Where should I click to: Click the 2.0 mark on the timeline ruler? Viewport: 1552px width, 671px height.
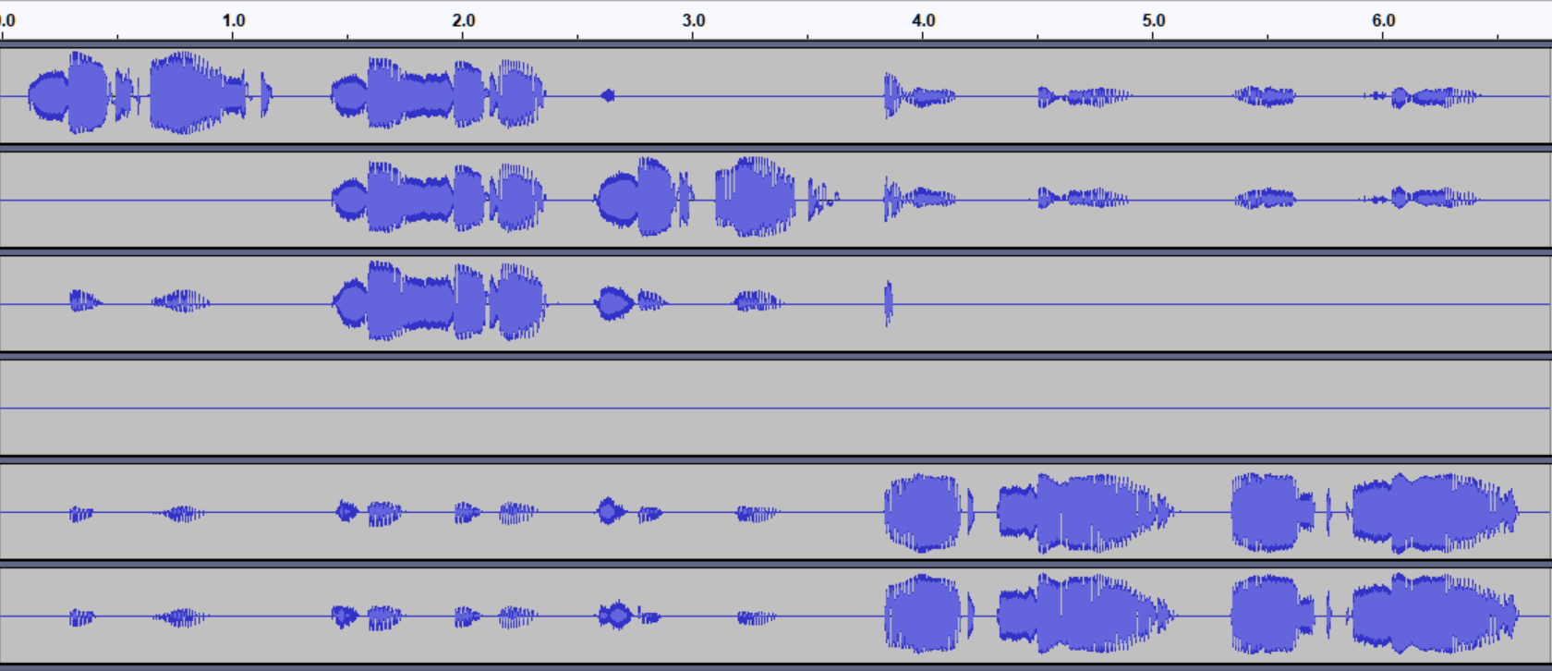(464, 20)
